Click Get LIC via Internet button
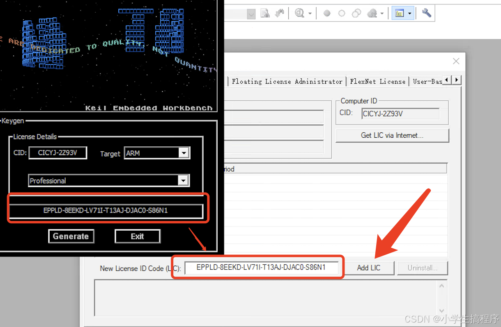 [x=392, y=135]
